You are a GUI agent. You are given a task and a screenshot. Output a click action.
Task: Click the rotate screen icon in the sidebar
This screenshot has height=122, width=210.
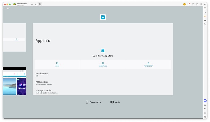click(205, 24)
